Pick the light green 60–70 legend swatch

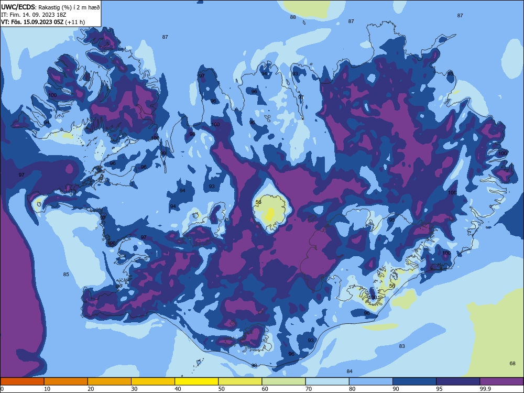click(283, 381)
